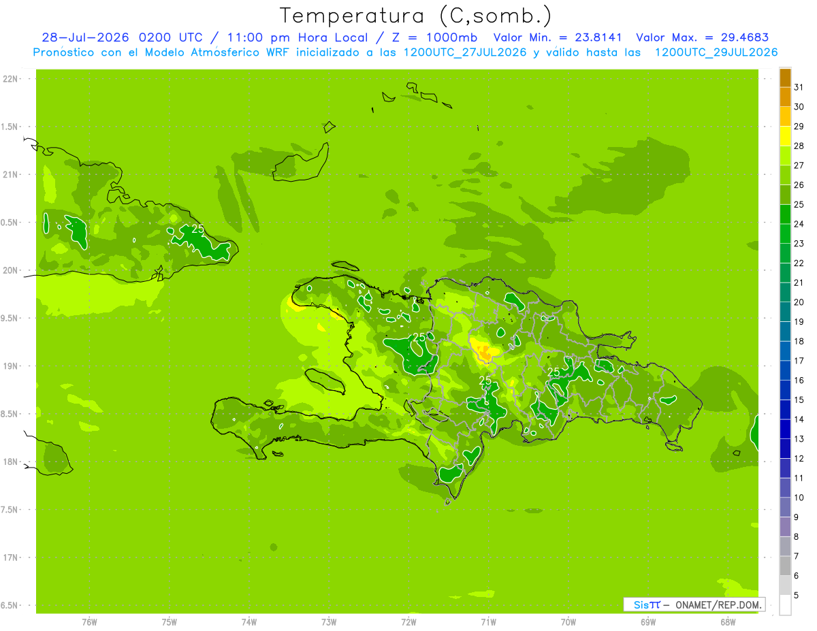Click the 72W longitude label
Screen dimensions: 817x631
click(x=408, y=622)
